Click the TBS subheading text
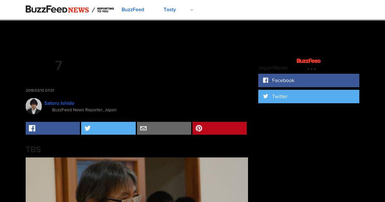This screenshot has width=385, height=202. [33, 150]
